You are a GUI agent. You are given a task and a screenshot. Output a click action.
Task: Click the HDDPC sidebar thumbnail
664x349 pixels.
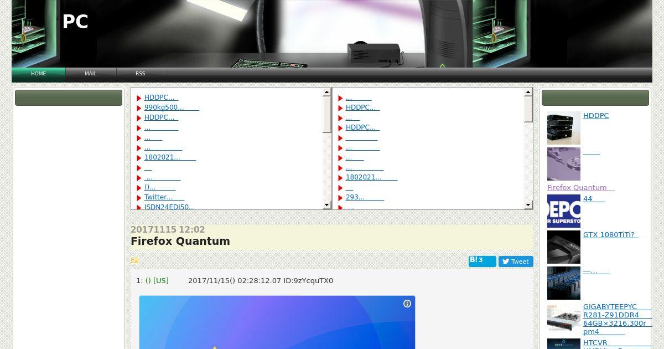pyautogui.click(x=564, y=128)
